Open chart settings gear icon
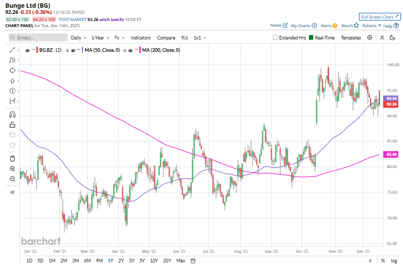This screenshot has width=403, height=268. 370,37
